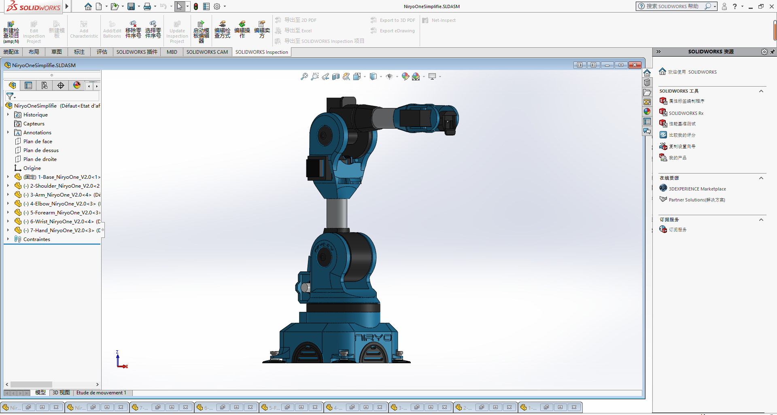Expand the 3-Arm_NiryoOne_V2.0 component
This screenshot has height=415, width=777.
(x=8, y=195)
